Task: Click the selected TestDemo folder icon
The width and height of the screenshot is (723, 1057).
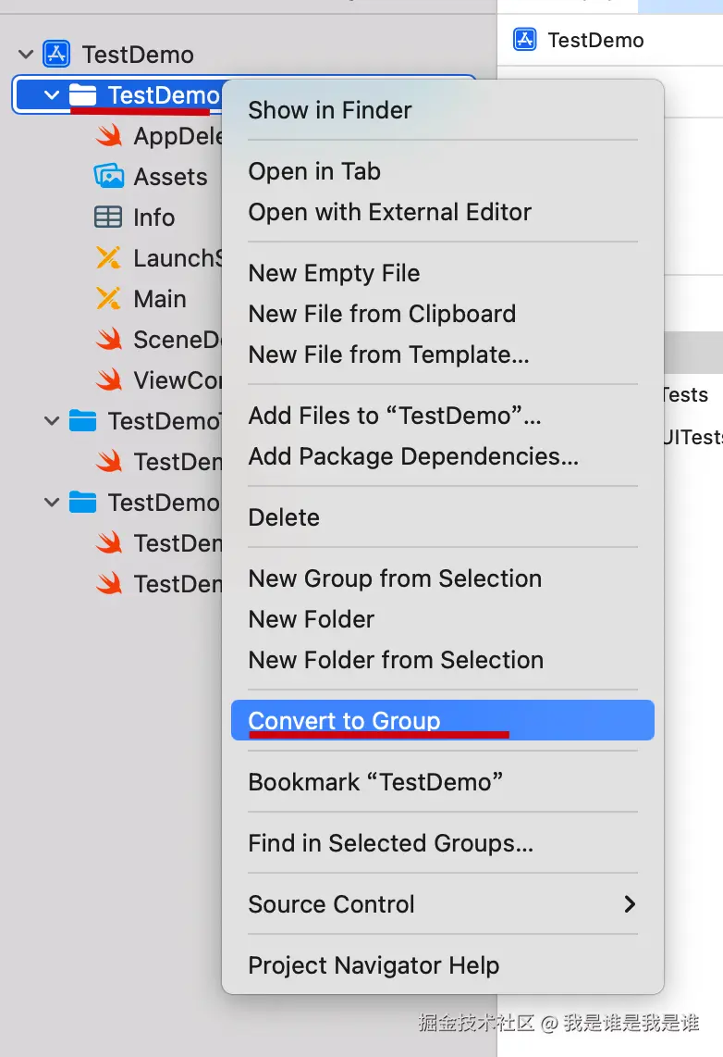Action: 83,94
